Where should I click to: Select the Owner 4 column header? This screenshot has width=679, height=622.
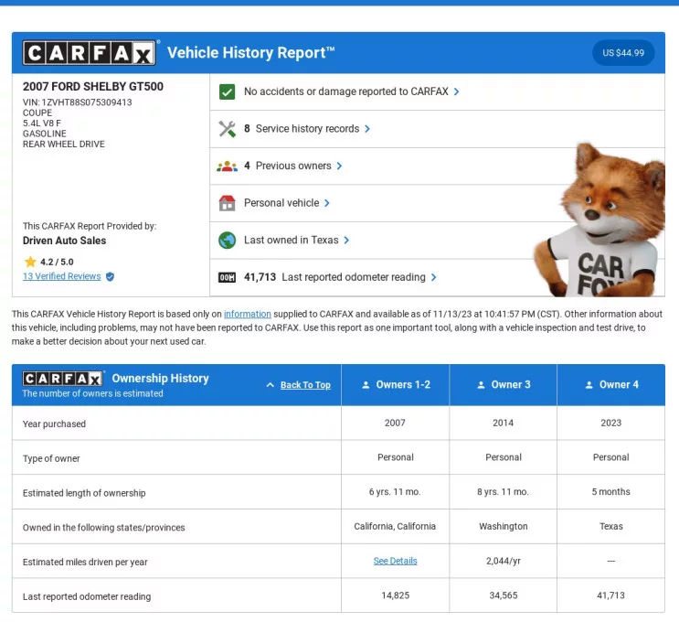tap(611, 385)
